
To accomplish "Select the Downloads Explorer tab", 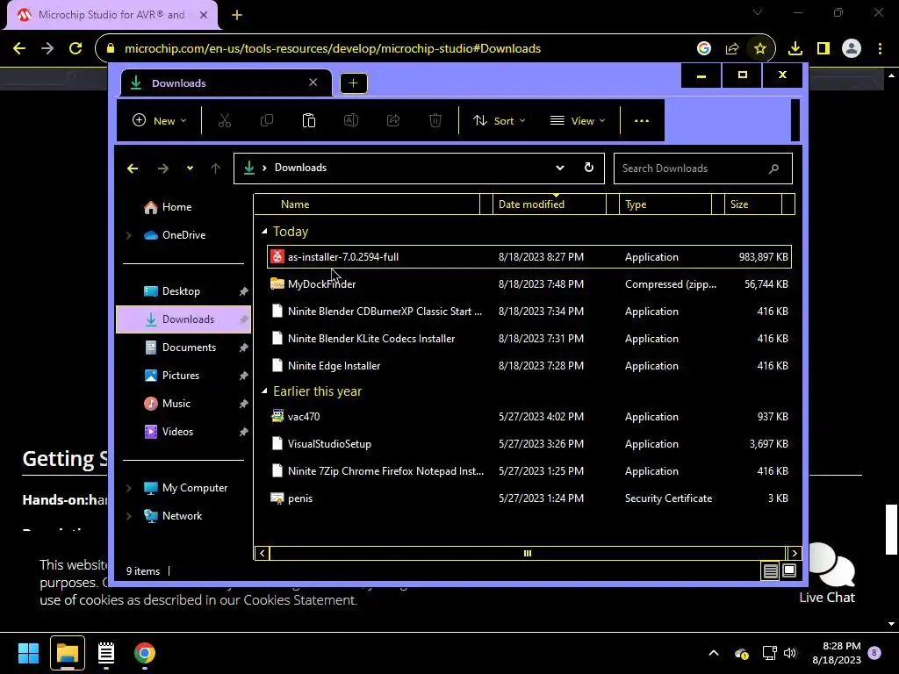I will (x=225, y=83).
